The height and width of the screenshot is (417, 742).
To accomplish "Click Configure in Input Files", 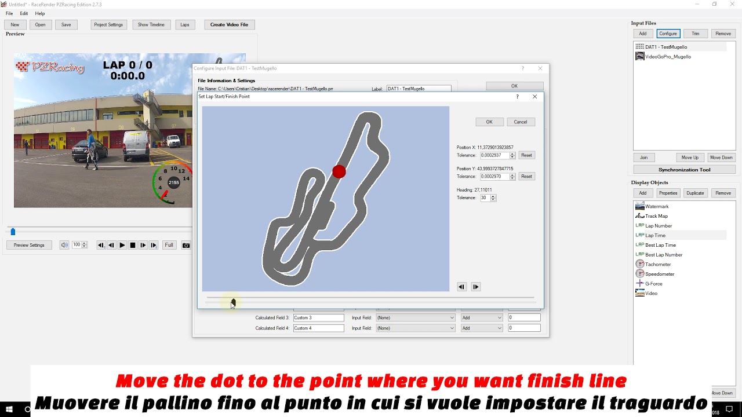I will (x=668, y=34).
